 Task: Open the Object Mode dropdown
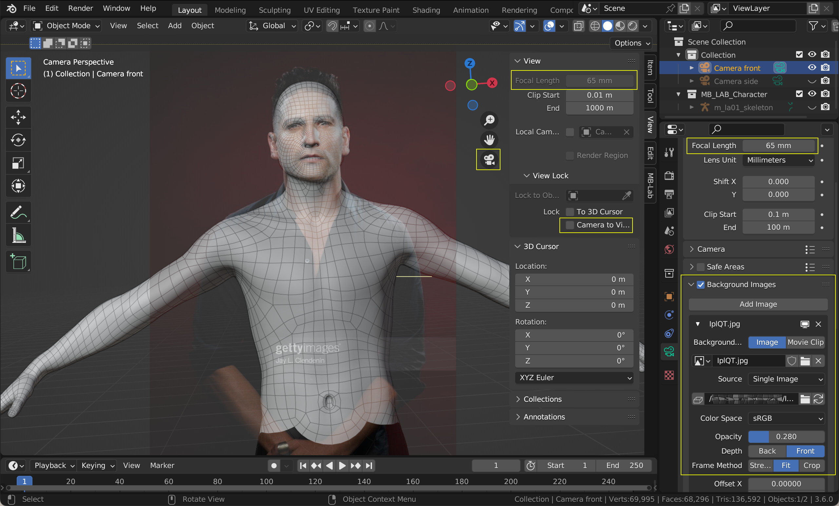coord(67,26)
